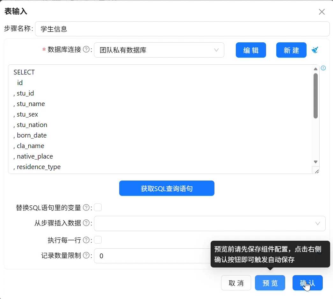
Task: Click help icon next to 数据库连接
Action: coord(86,49)
